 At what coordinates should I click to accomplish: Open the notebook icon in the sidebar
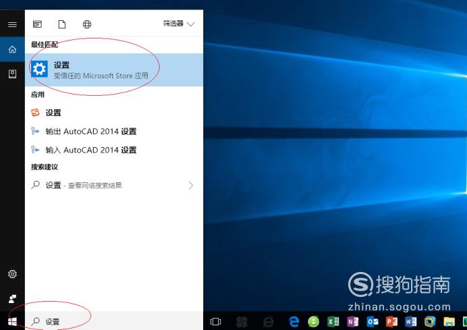point(12,74)
